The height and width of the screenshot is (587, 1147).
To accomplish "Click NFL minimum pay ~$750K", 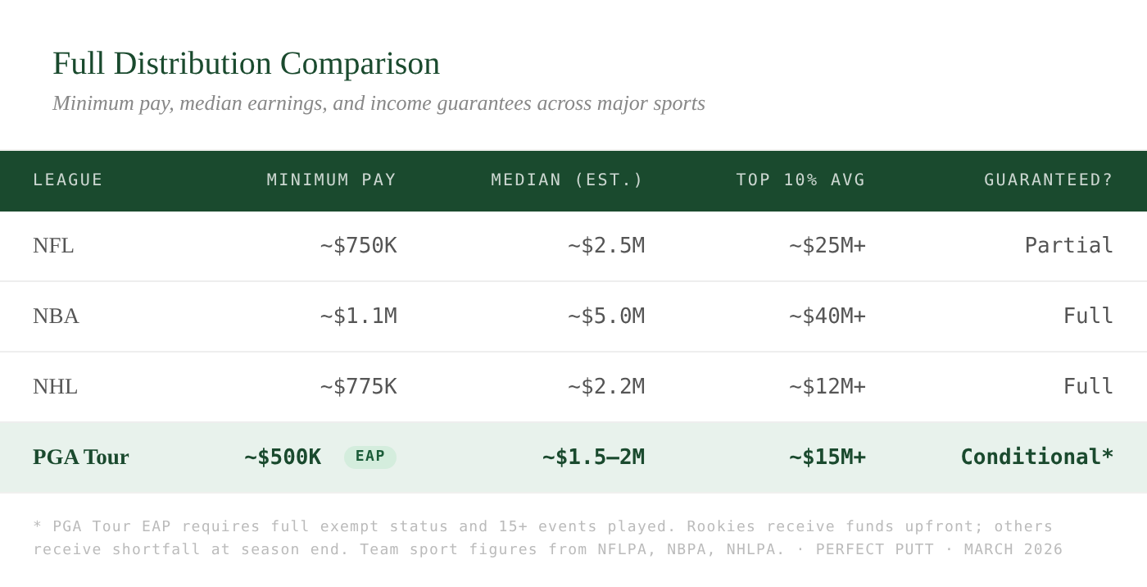I will tap(358, 246).
